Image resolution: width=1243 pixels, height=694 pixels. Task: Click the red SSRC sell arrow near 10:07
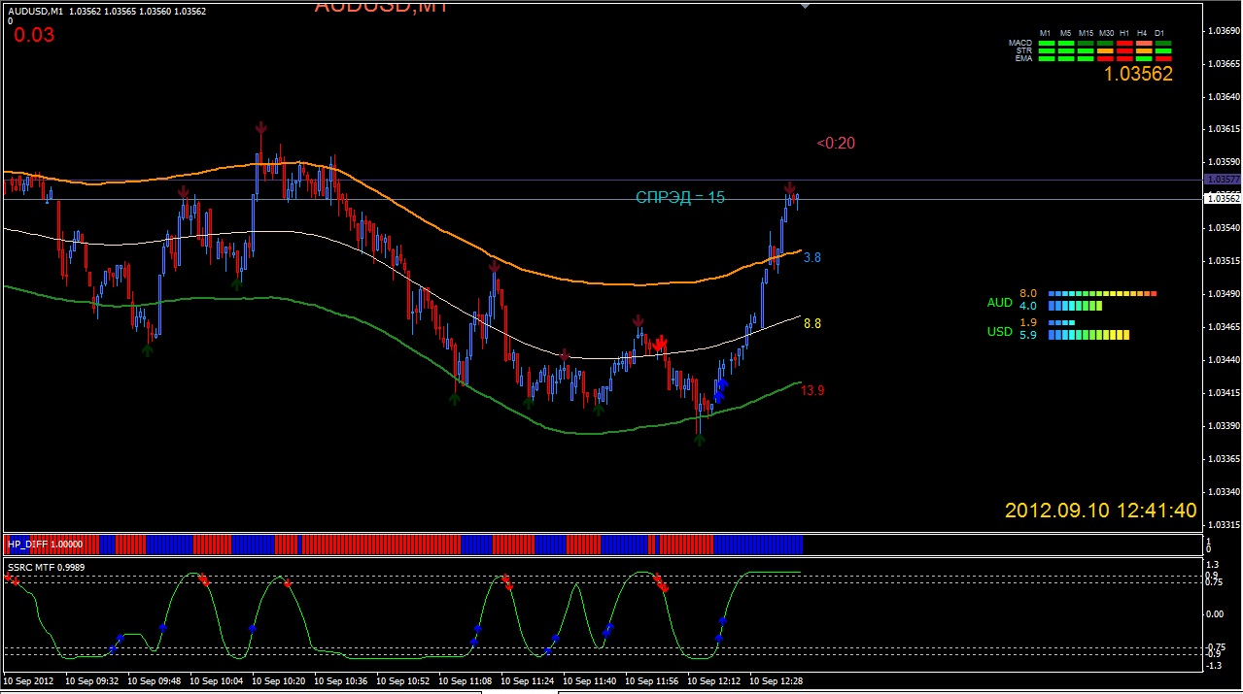coord(204,579)
